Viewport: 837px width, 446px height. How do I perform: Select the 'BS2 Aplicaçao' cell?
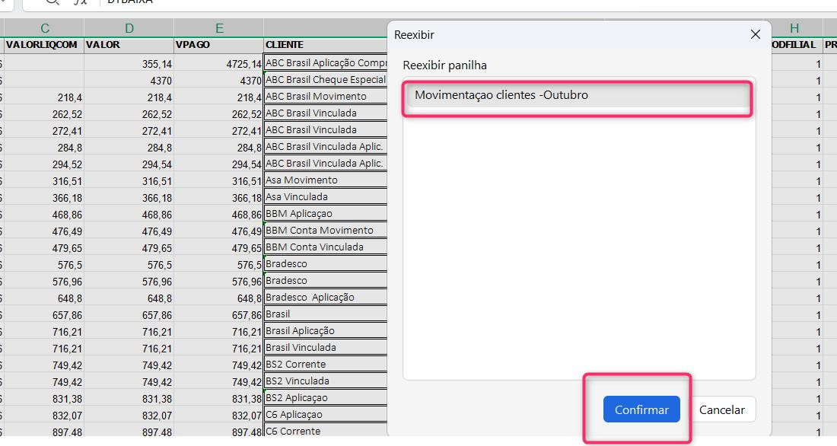click(x=326, y=398)
